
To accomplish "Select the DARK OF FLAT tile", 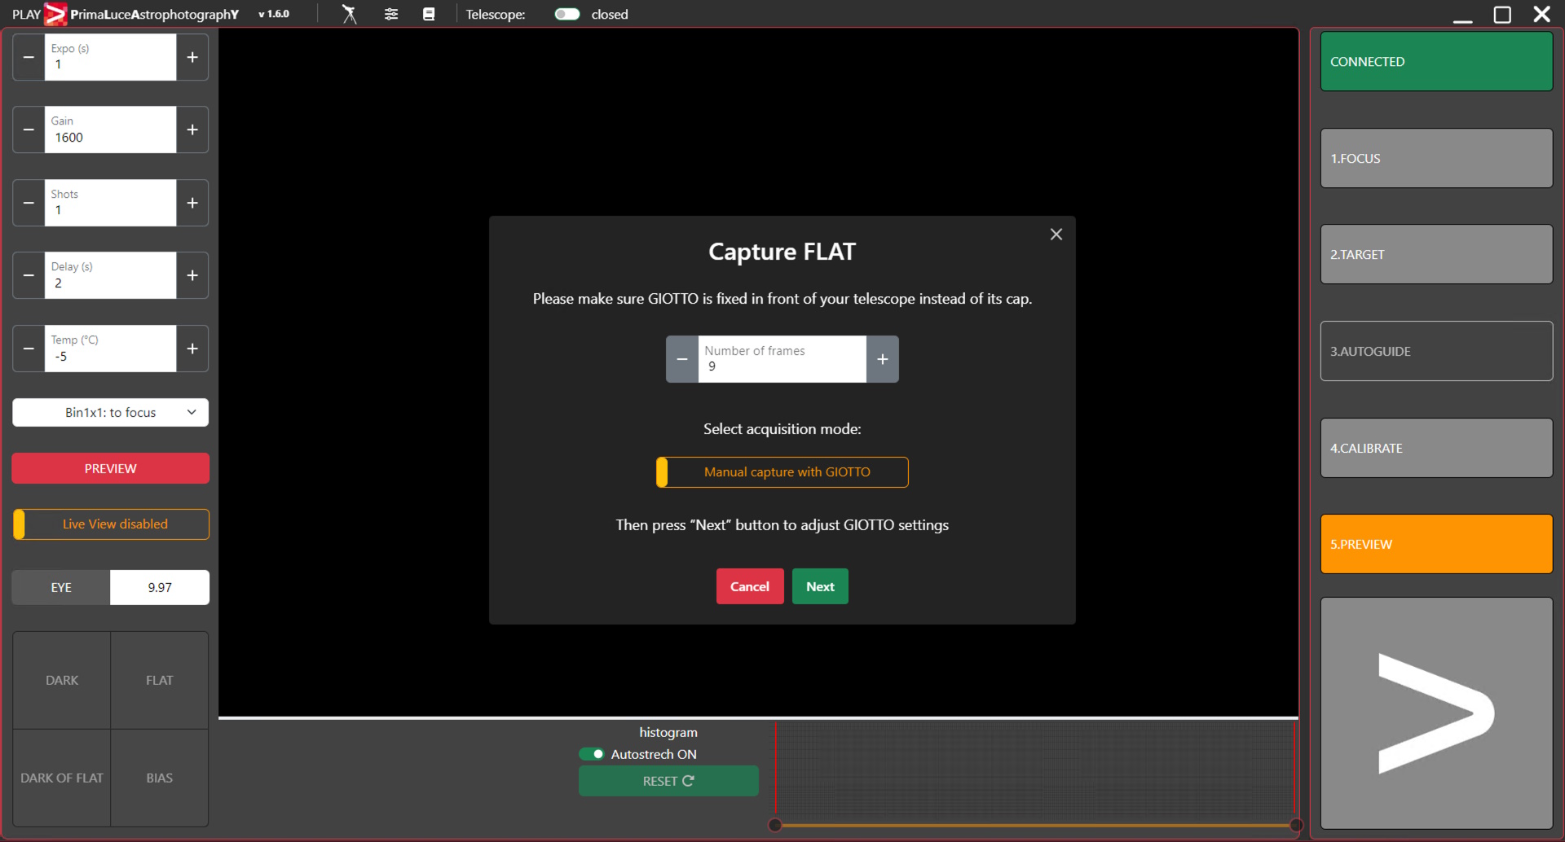I will [62, 778].
